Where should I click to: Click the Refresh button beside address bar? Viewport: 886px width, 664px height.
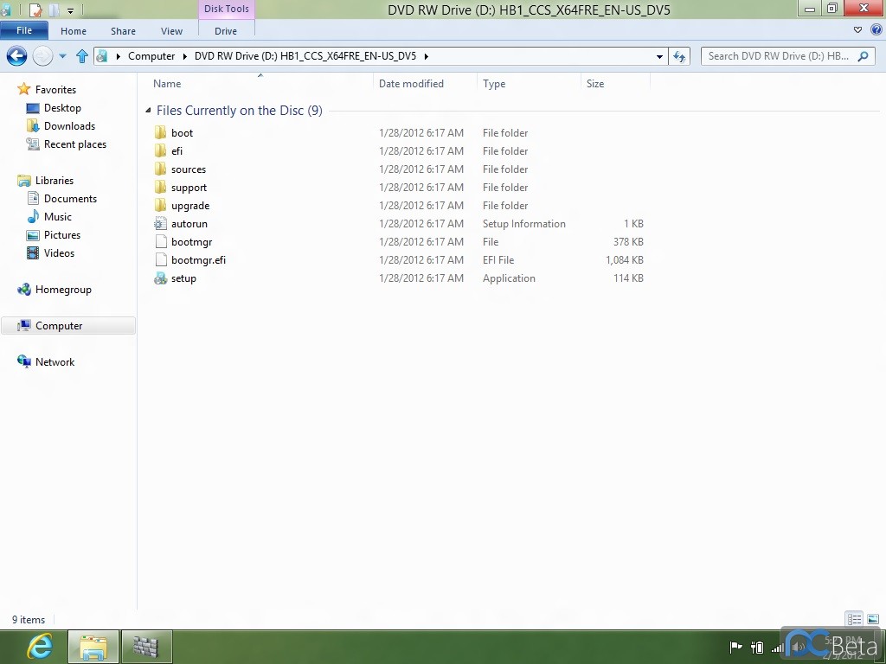pos(679,56)
